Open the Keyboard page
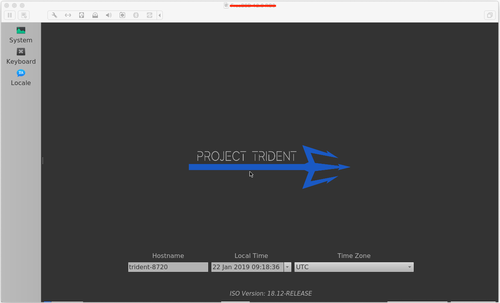The height and width of the screenshot is (303, 500). pos(21,56)
